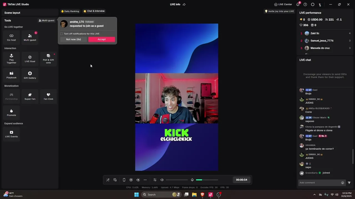The image size is (355, 199).
Task: Click andriw_170 avatar in request popup
Action: click(64, 24)
